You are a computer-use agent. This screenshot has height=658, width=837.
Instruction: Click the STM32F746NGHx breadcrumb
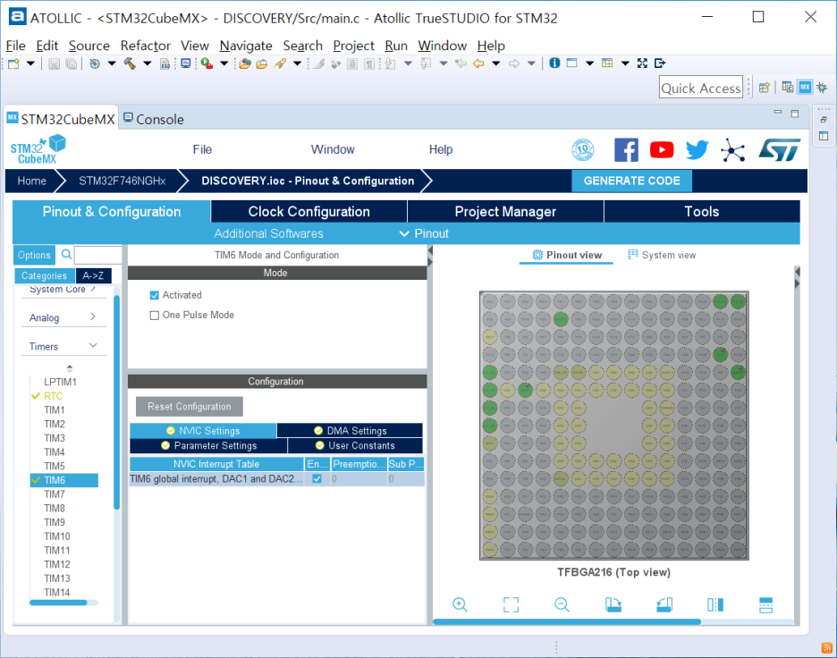point(123,181)
